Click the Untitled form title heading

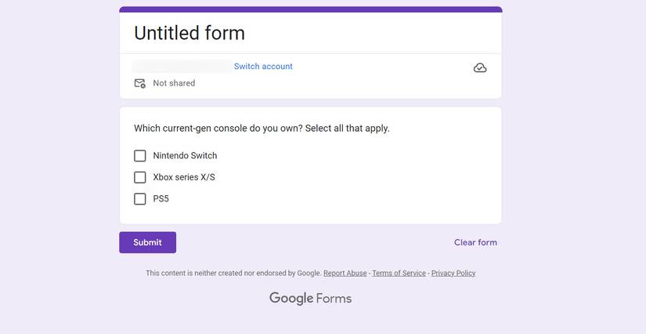coord(189,33)
